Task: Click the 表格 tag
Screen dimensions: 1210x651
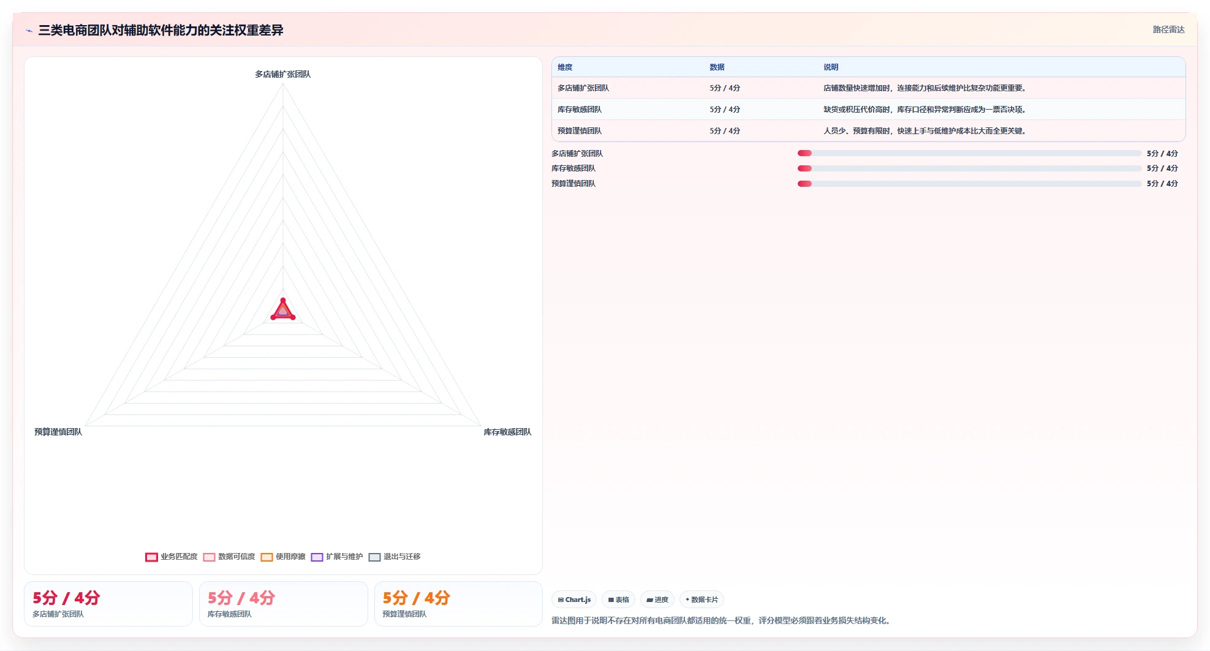Action: tap(618, 600)
